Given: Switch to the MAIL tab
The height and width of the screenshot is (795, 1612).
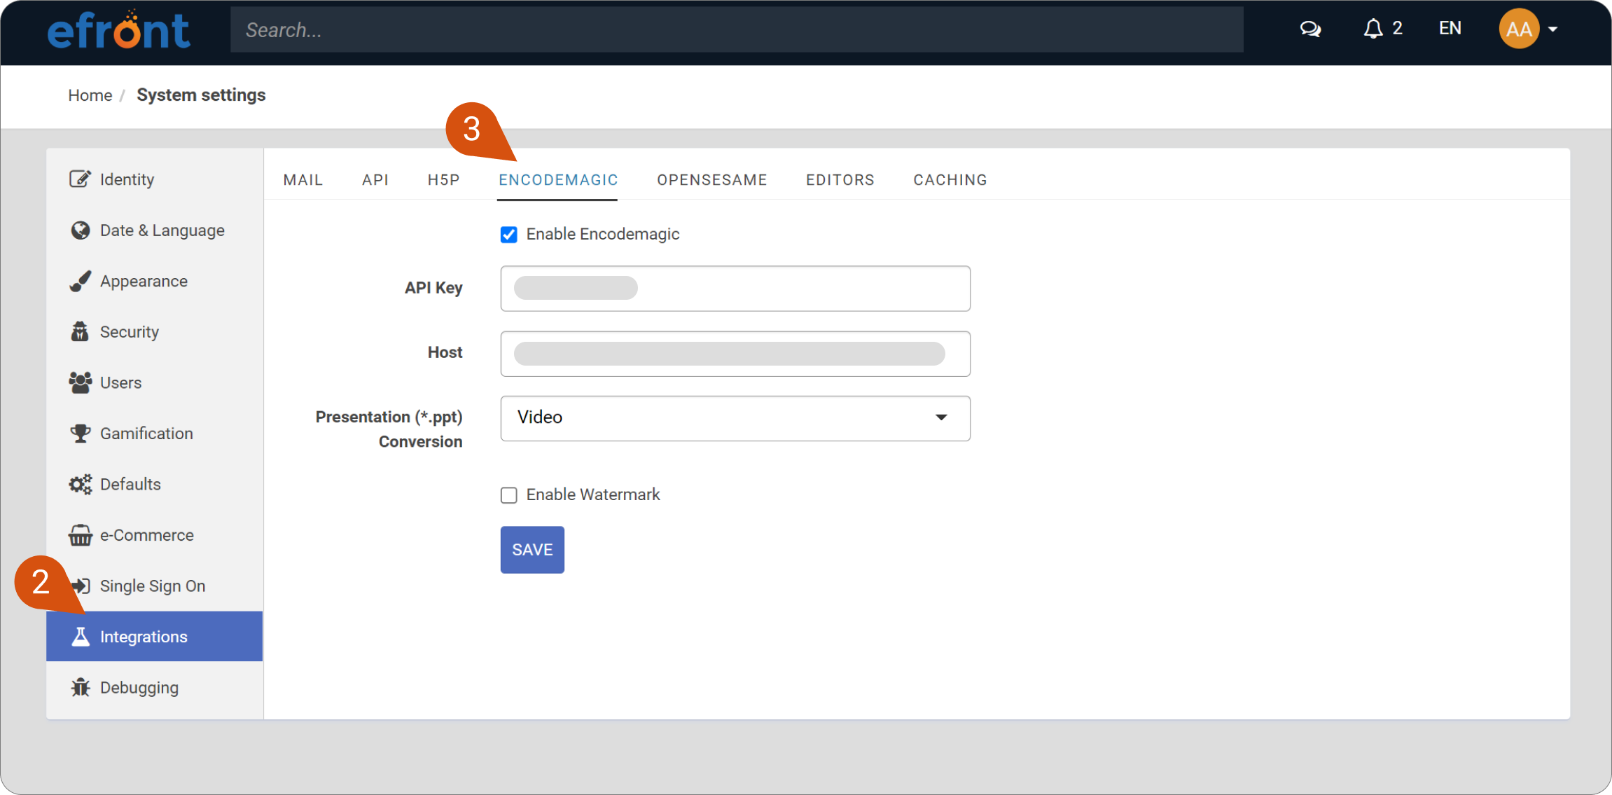Looking at the screenshot, I should [x=303, y=180].
